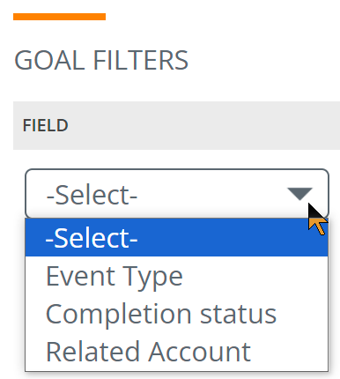This screenshot has width=340, height=379.
Task: Click the grey header row containing FIELD
Action: (x=176, y=125)
